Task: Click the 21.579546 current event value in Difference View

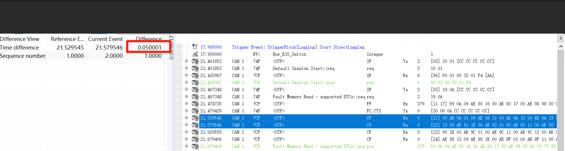Action: click(109, 47)
